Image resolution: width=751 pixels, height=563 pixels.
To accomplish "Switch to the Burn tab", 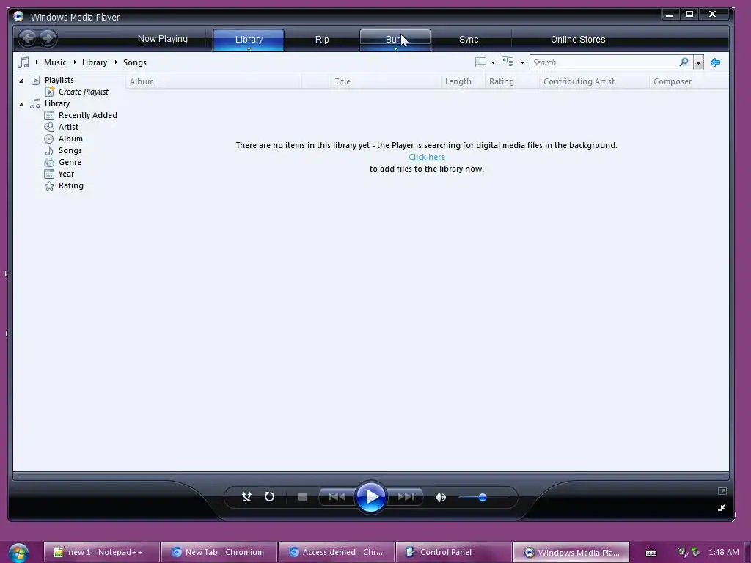I will (395, 40).
